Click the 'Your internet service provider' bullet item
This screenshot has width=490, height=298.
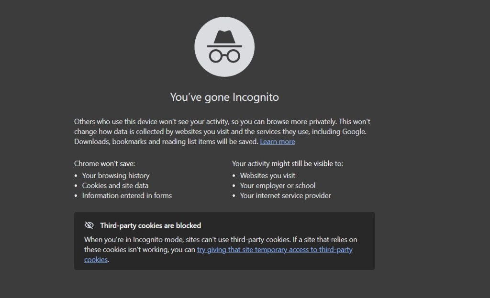coord(285,195)
